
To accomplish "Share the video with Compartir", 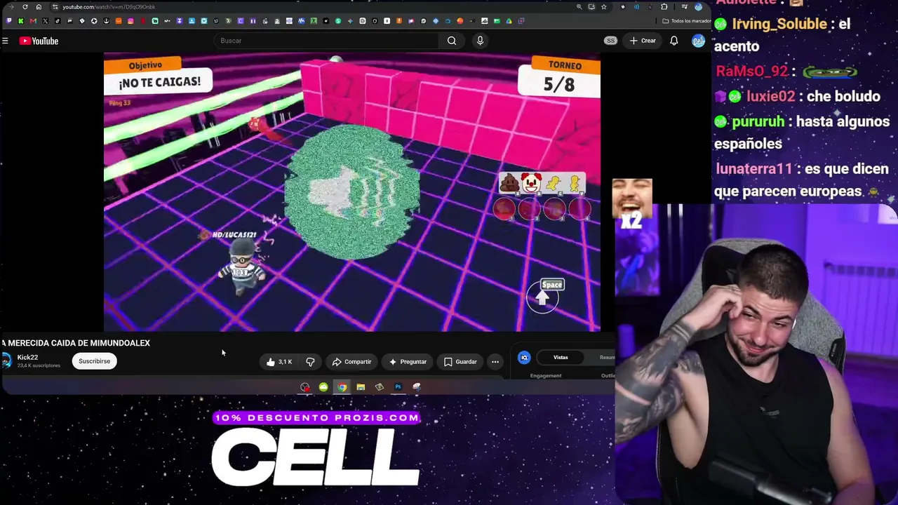I will tap(351, 362).
